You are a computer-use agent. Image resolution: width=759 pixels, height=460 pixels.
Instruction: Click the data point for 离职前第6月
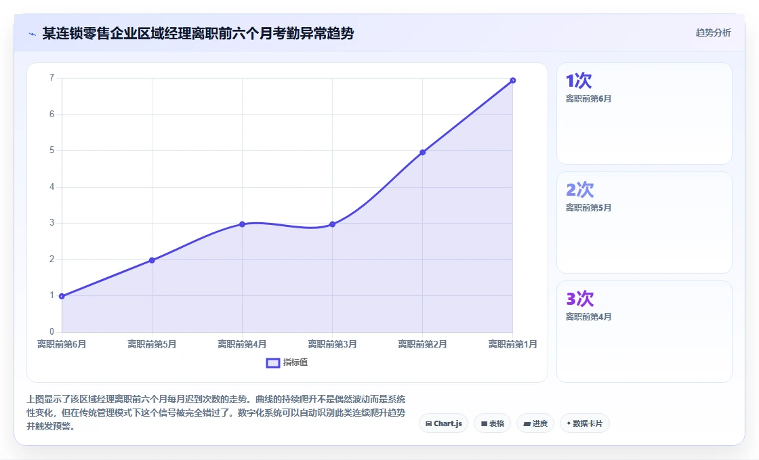point(62,296)
